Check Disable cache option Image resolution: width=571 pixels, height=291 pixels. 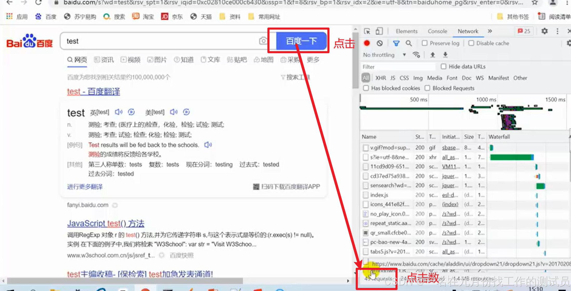[471, 43]
